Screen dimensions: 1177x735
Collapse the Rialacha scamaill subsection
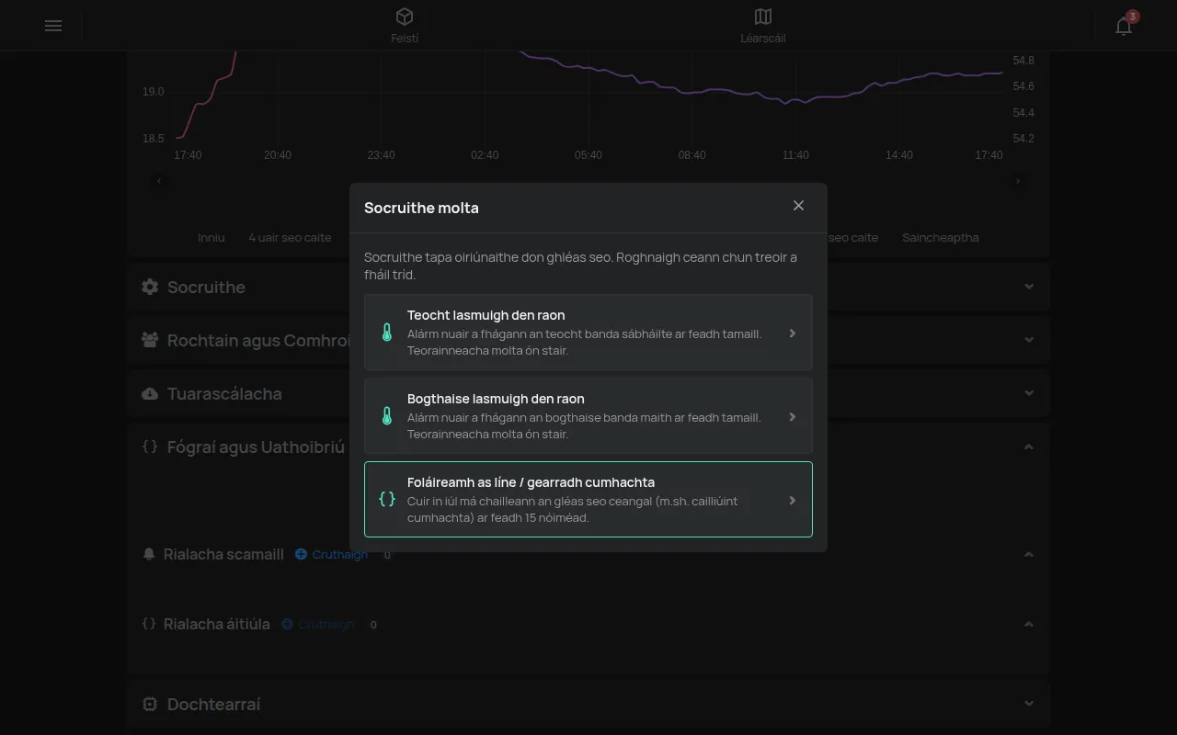tap(1029, 554)
